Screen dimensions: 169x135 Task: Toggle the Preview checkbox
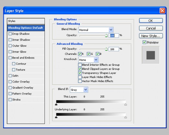144,42
